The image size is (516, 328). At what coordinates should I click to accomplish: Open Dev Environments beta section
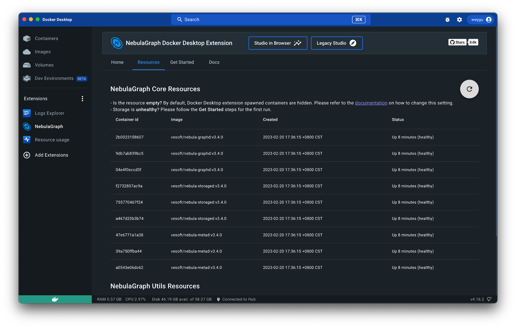pos(54,78)
